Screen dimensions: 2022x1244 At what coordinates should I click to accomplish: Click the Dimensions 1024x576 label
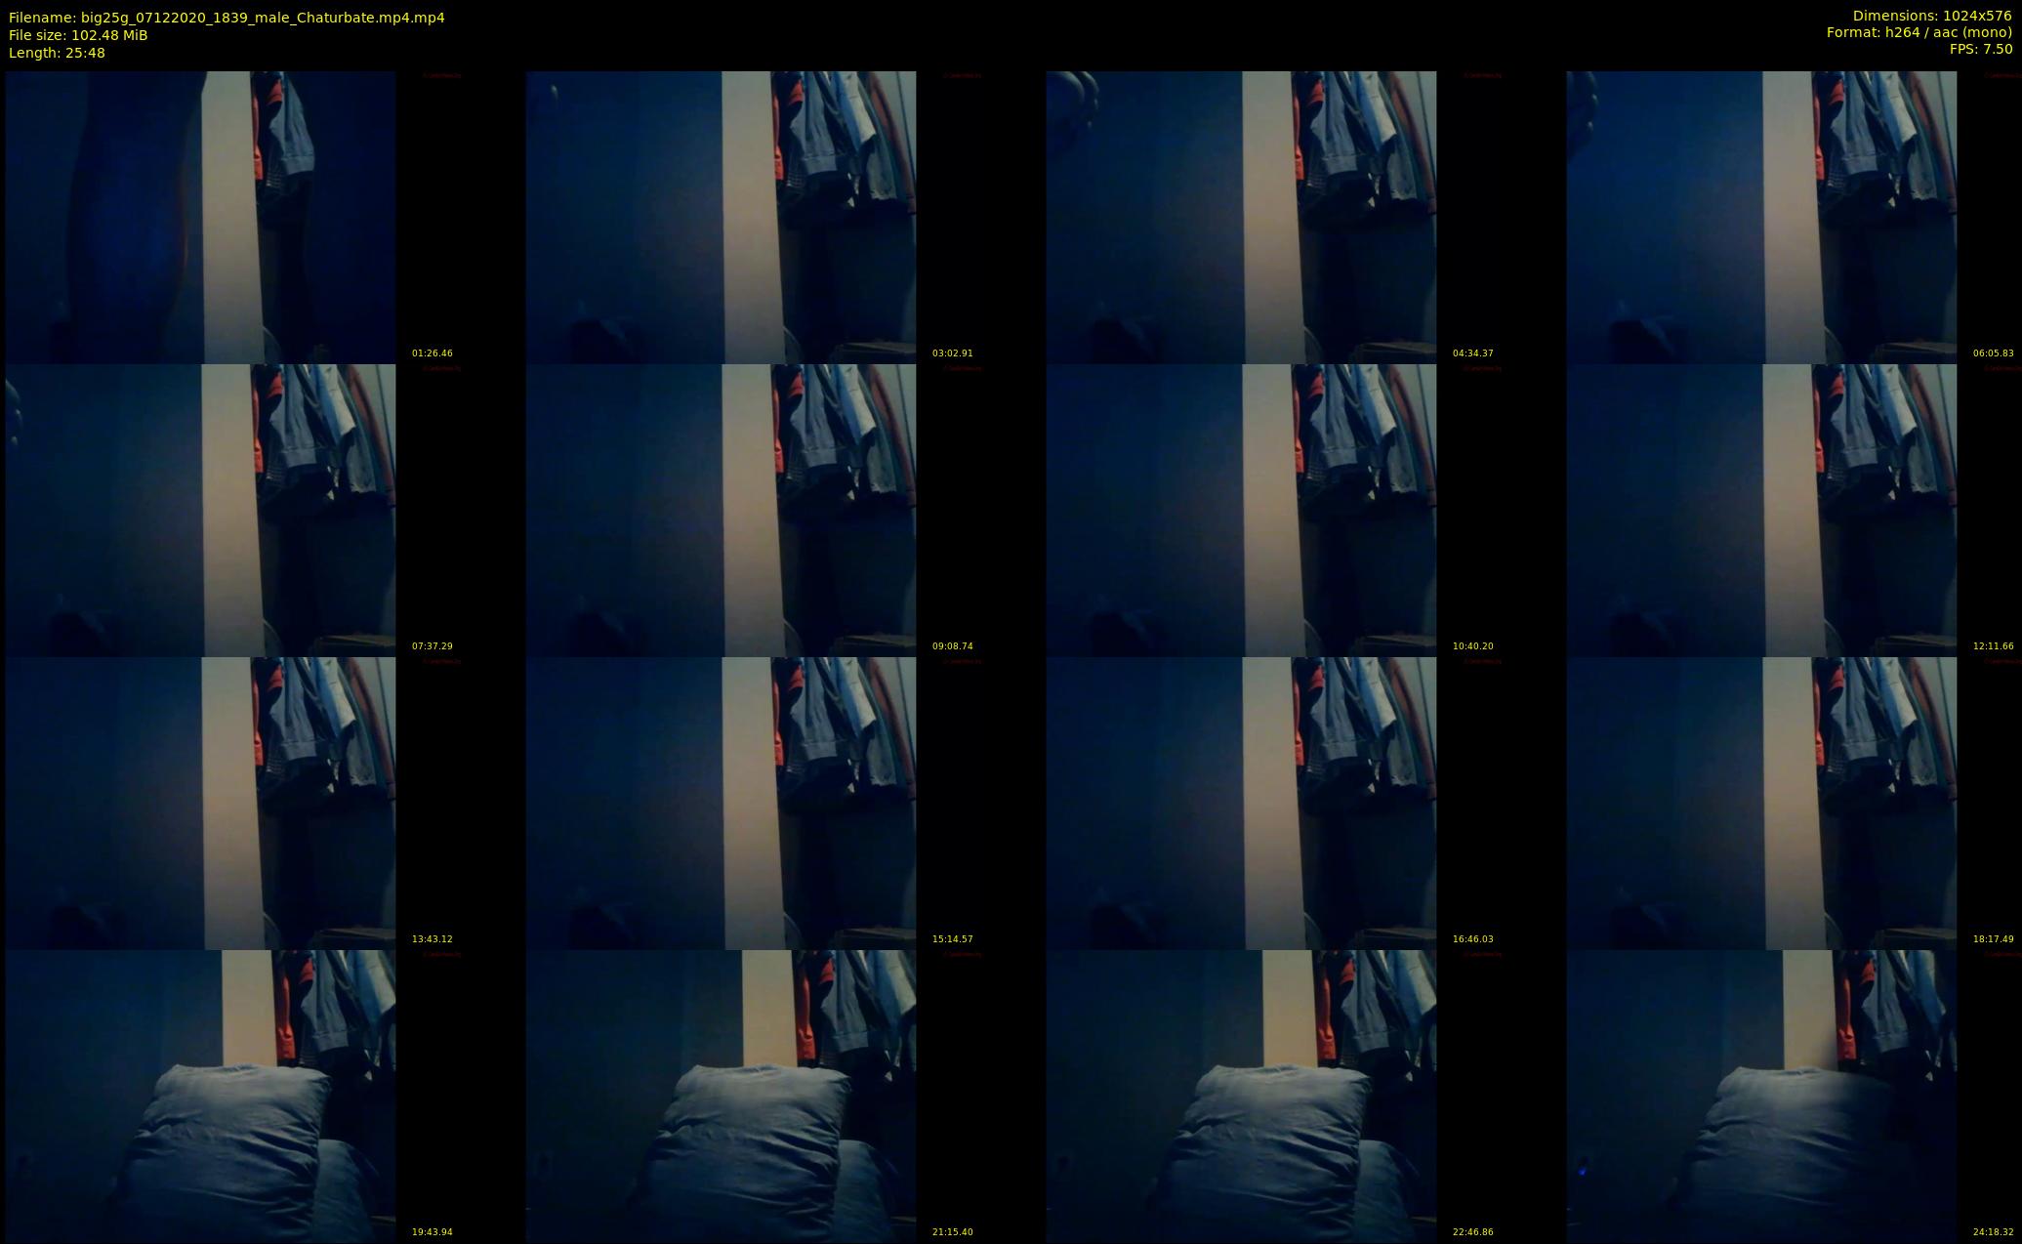(x=1931, y=16)
